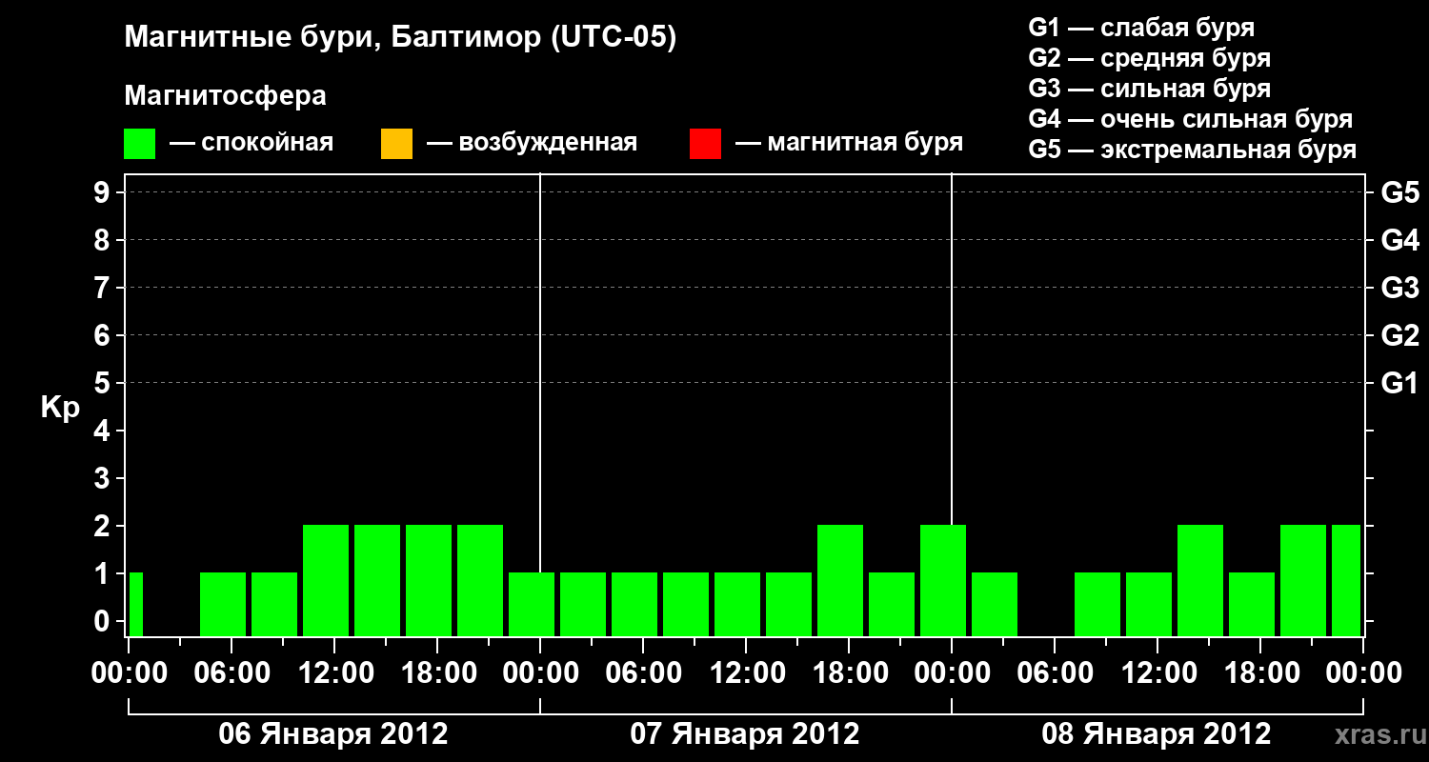Click the green 'спокойная' legend swatch

140,143
